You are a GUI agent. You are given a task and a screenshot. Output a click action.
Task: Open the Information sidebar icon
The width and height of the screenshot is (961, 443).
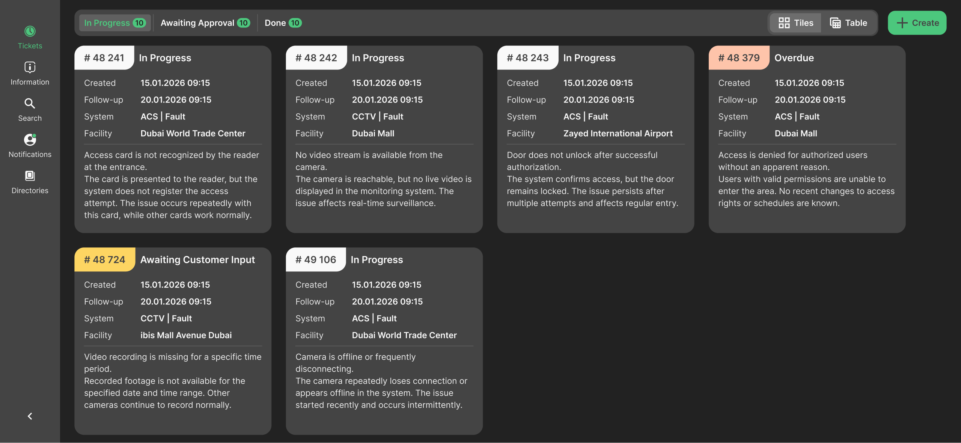click(x=30, y=67)
